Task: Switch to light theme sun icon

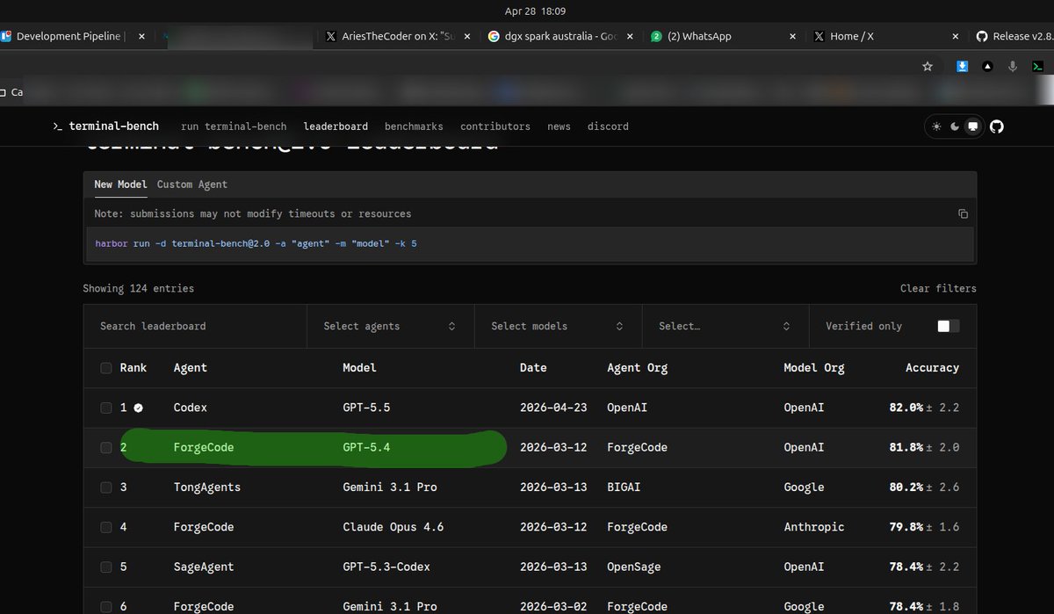Action: click(937, 126)
